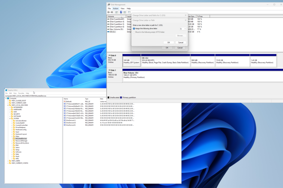
Task: Select the DriverDatabase registry key
Action: 20,127
